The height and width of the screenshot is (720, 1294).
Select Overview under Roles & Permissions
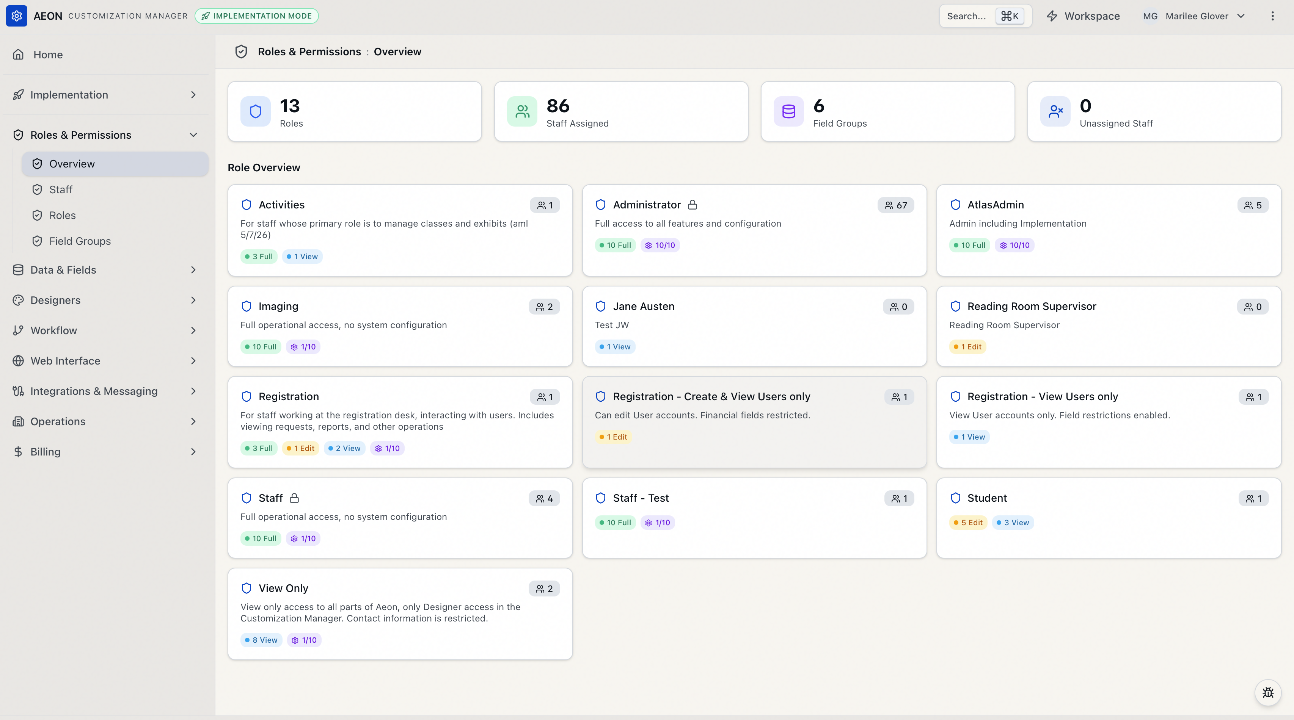[115, 164]
